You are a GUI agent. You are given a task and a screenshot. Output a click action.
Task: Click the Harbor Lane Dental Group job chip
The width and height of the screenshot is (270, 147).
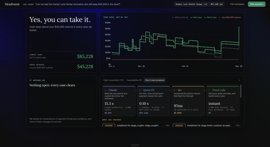point(199,4)
